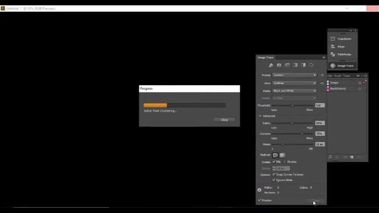Stop the trace in Progress dialog
The height and width of the screenshot is (213, 379).
[224, 120]
